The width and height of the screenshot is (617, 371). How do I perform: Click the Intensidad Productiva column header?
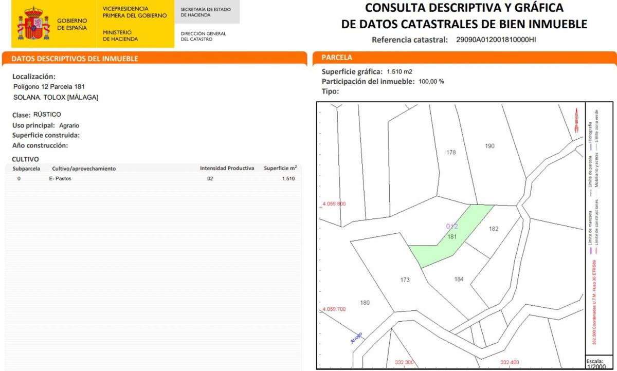pyautogui.click(x=227, y=169)
